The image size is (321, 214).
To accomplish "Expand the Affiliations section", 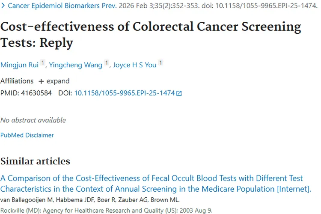I will pos(54,81).
